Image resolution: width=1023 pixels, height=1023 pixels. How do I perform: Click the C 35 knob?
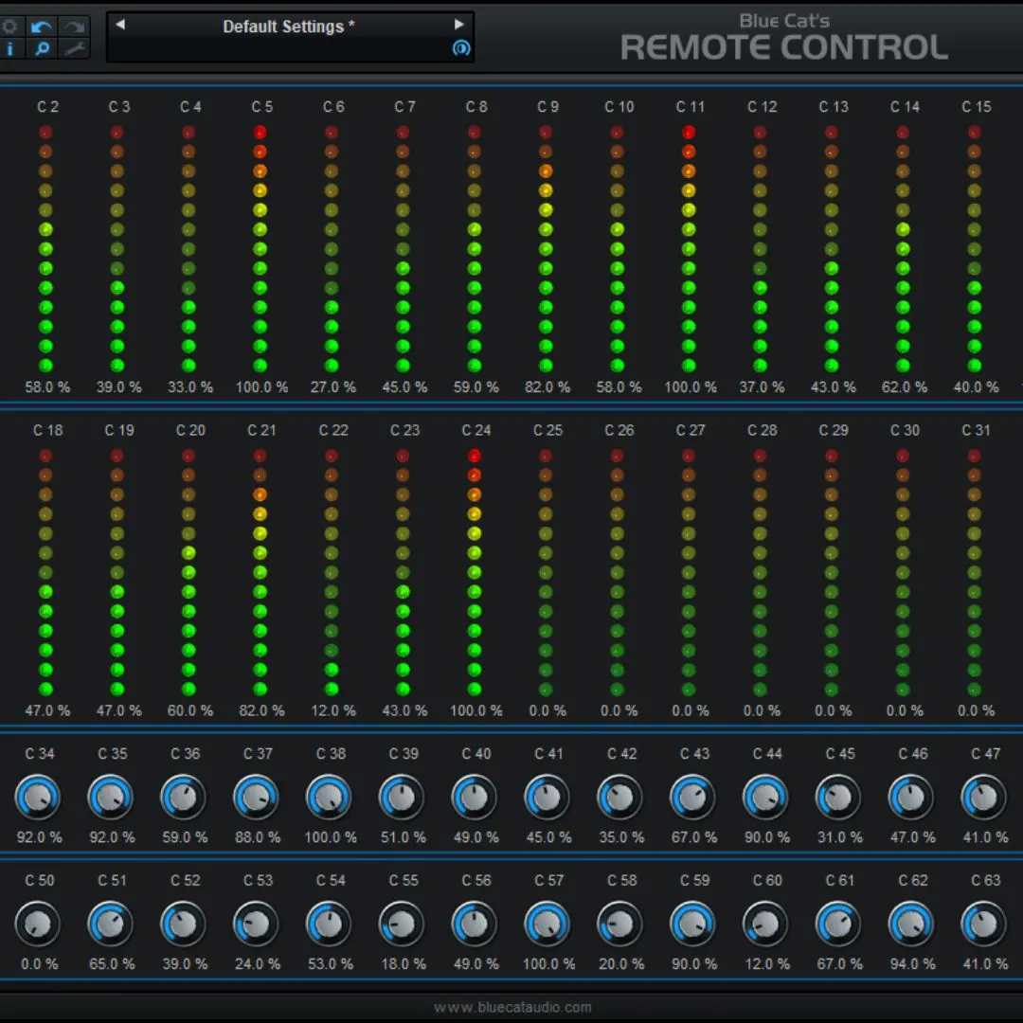tap(111, 798)
